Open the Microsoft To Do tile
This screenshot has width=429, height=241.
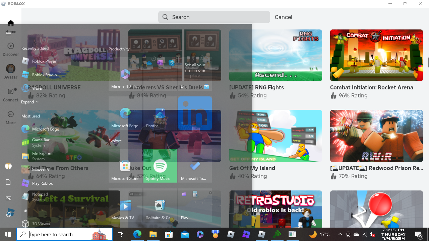[x=195, y=166]
